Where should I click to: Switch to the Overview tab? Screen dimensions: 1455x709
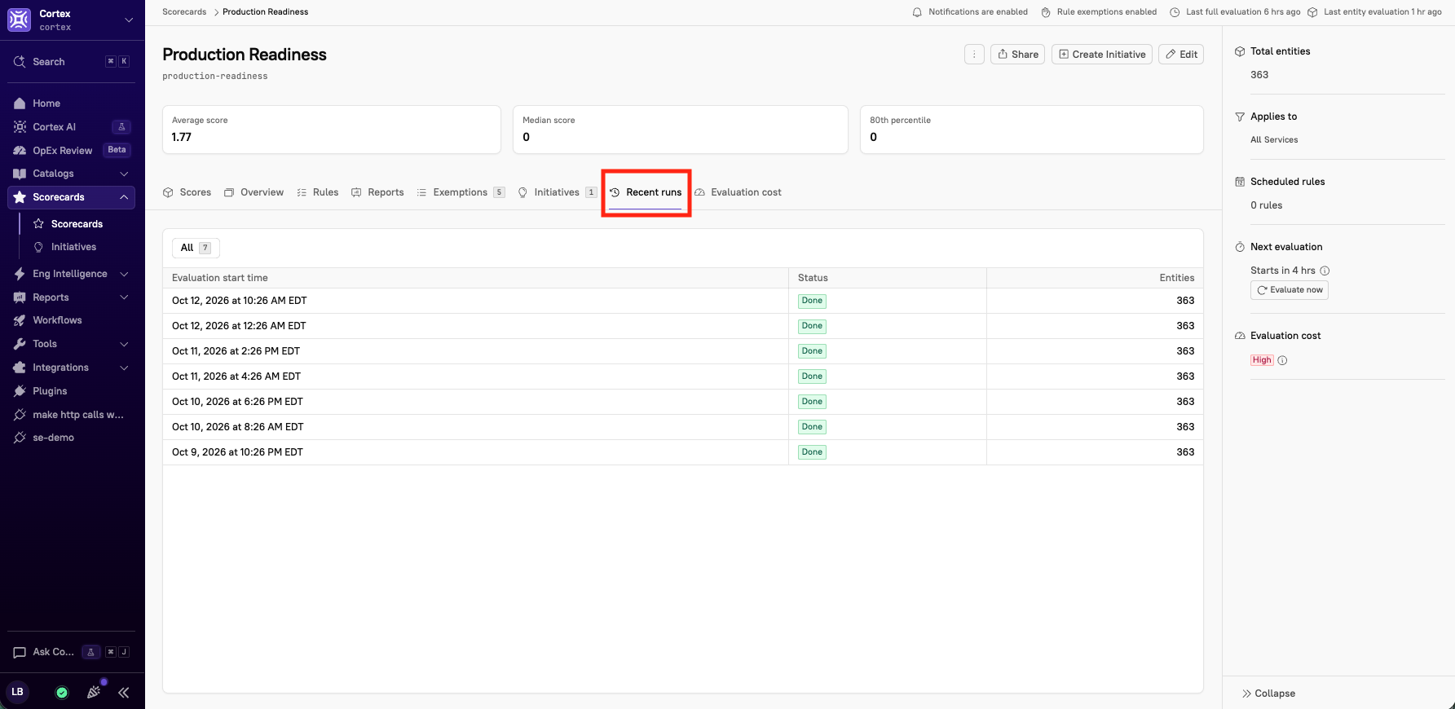pyautogui.click(x=254, y=192)
